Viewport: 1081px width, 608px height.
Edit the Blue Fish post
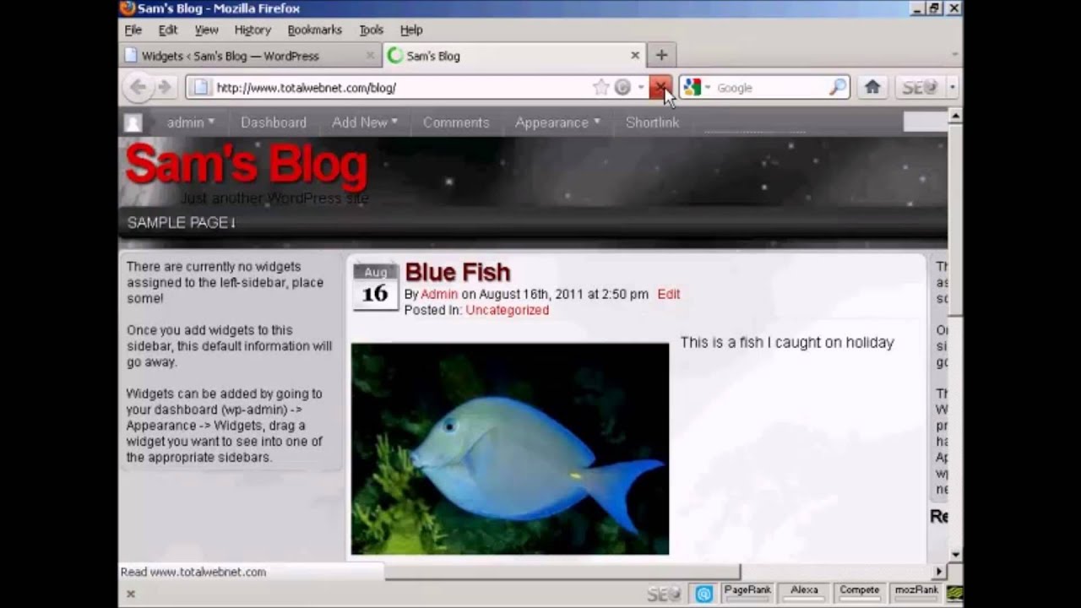coord(668,294)
